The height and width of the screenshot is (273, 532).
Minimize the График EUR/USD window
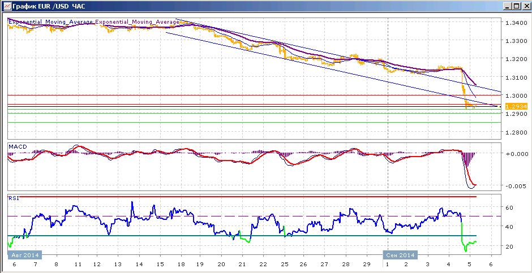[x=508, y=6]
